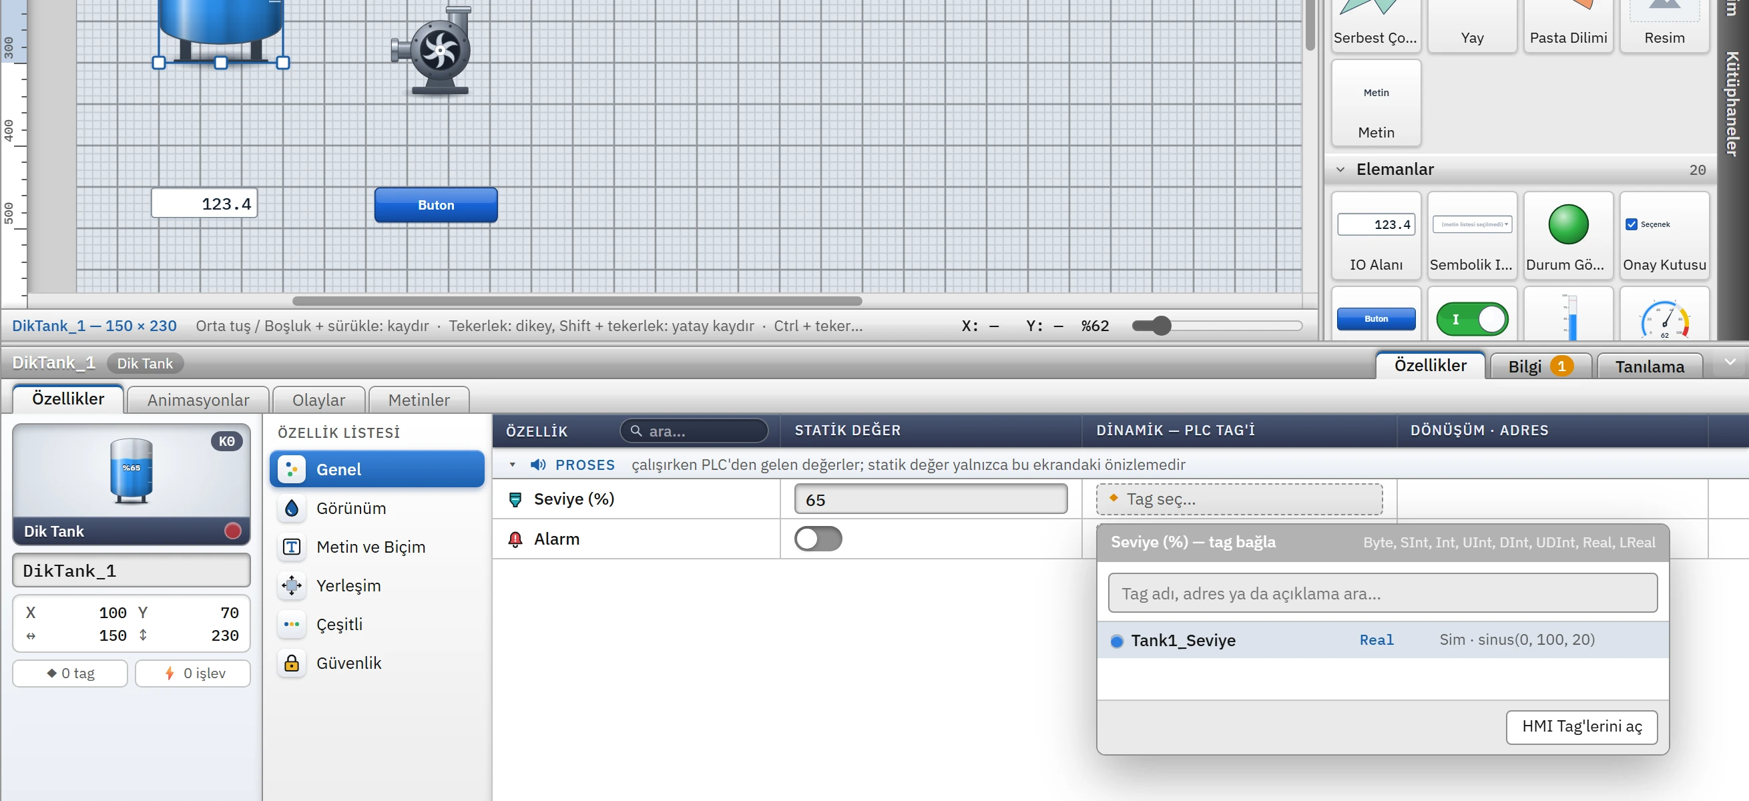Select the green switch element in the library
Image resolution: width=1749 pixels, height=801 pixels.
click(1471, 314)
